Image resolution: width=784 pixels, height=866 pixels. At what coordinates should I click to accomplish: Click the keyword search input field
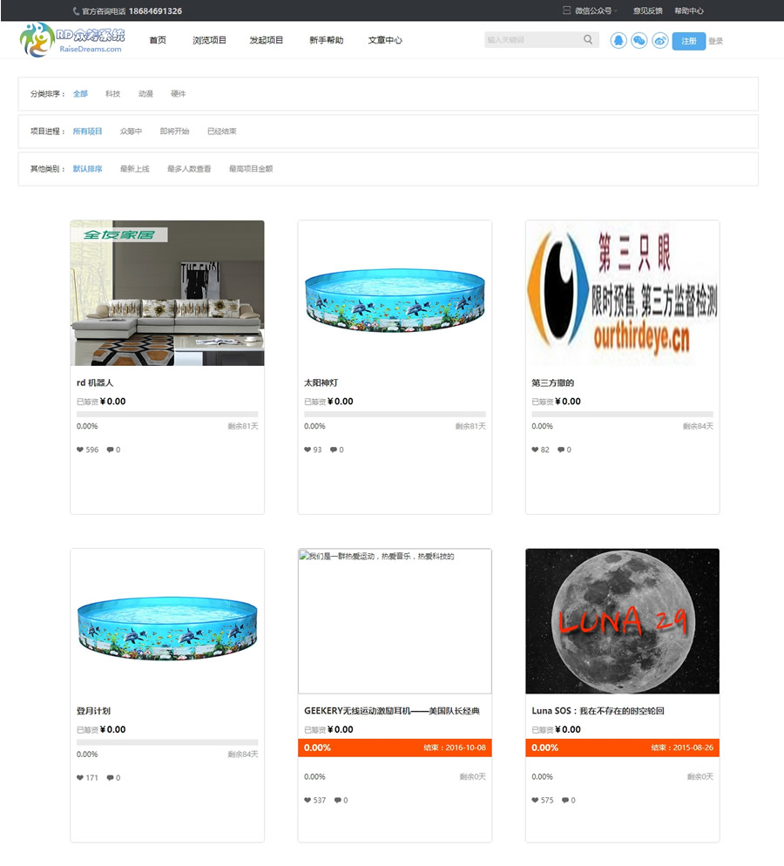coord(533,40)
